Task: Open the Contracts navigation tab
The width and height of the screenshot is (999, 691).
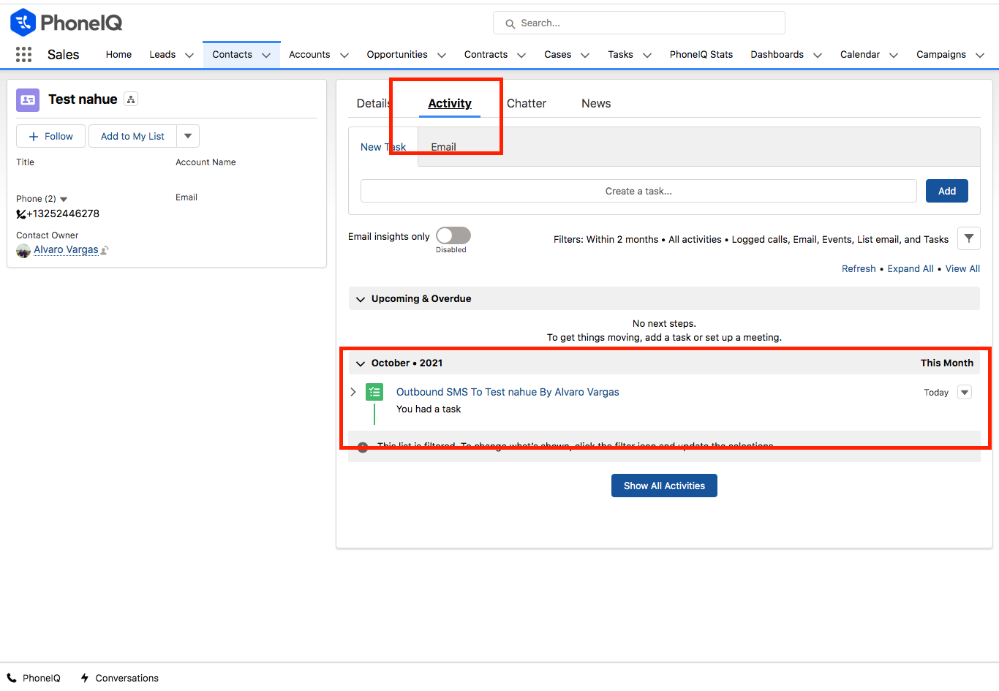Action: (x=486, y=54)
